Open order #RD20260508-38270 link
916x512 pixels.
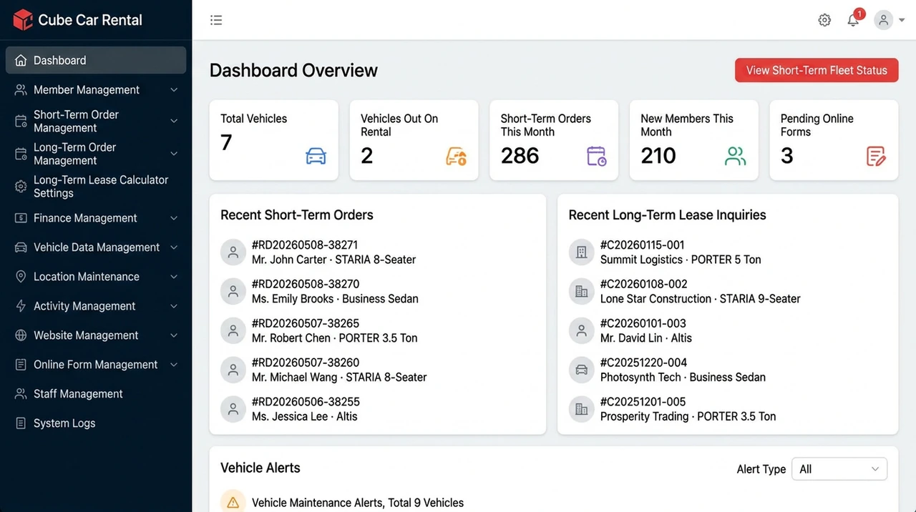click(x=306, y=284)
